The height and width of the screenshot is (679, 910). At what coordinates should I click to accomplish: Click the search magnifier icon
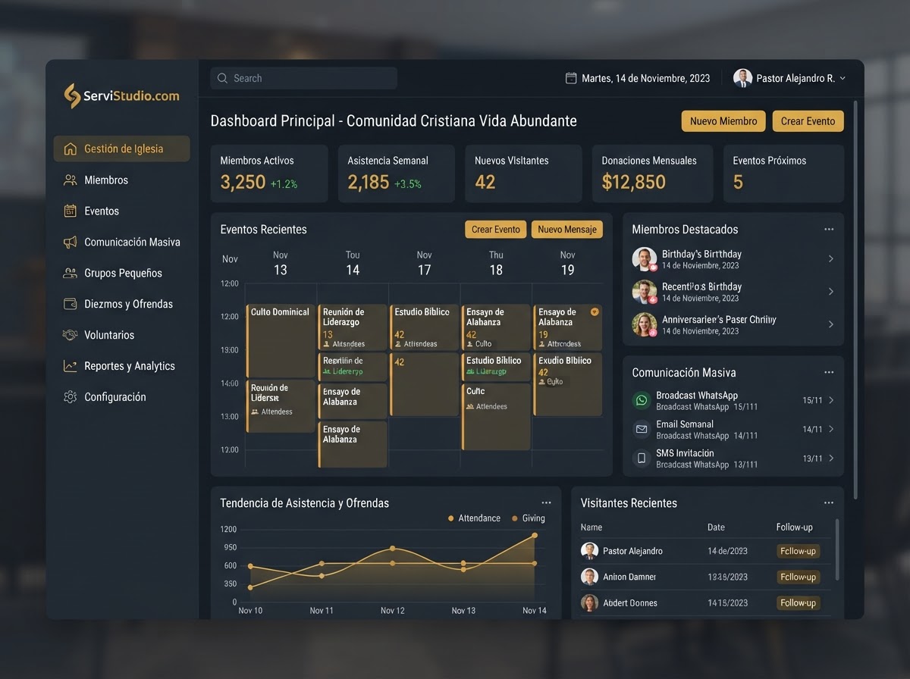[222, 78]
